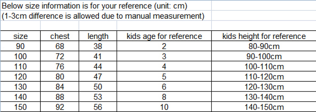Select 'kids age for reference' header cell

click(164, 36)
